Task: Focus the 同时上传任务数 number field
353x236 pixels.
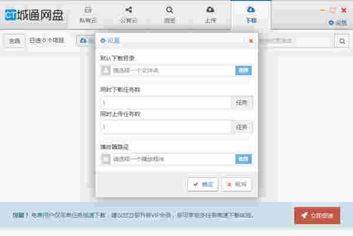Action: [x=166, y=127]
